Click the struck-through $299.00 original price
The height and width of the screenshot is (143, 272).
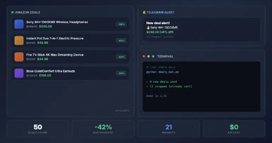point(32,76)
